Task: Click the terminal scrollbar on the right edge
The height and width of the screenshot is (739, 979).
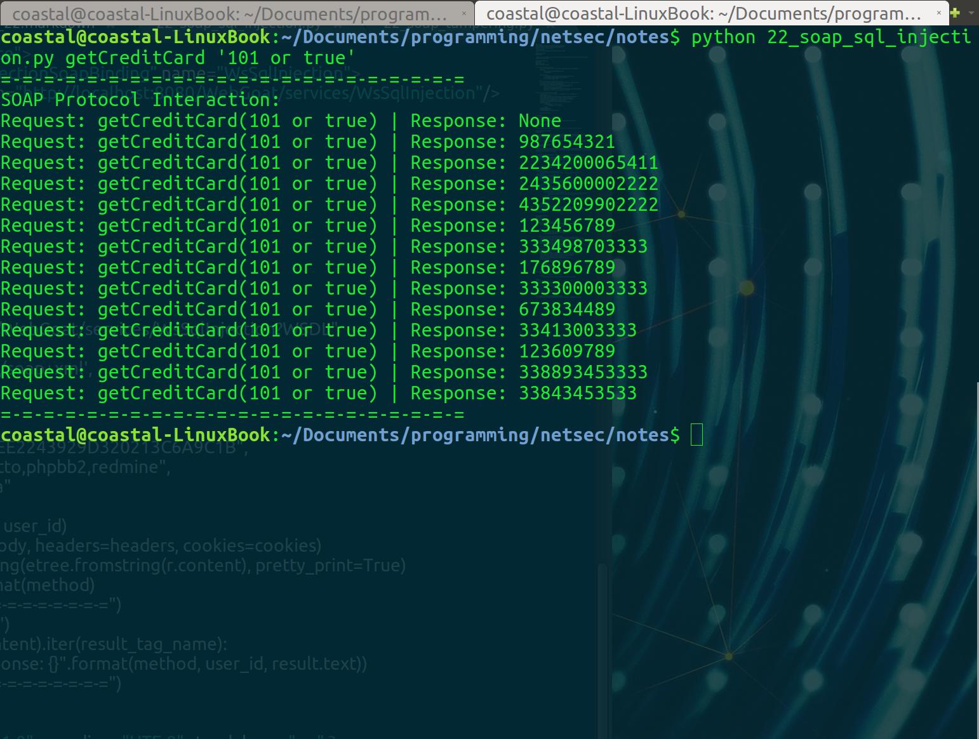Action: pos(976,559)
